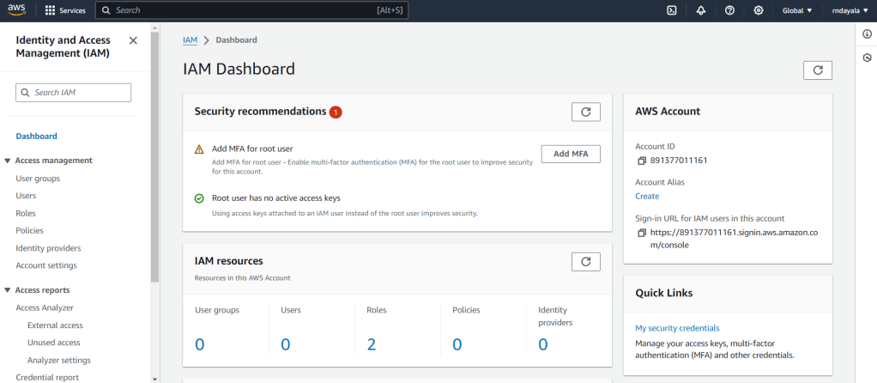Click the AWS logo home icon
This screenshot has height=383, width=877.
click(17, 10)
